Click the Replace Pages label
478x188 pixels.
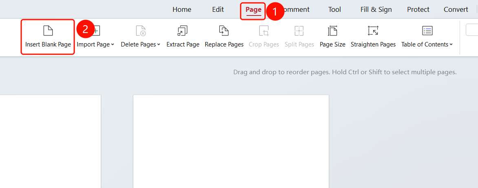[x=224, y=44]
